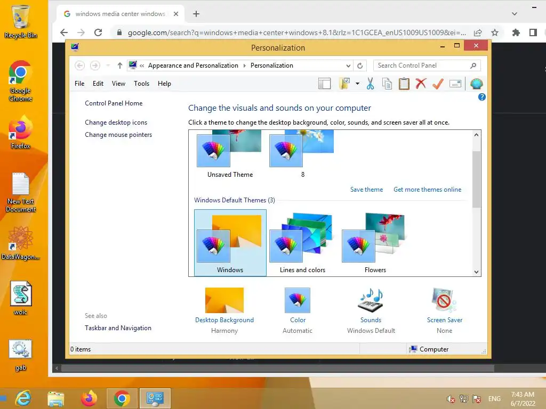Viewport: 546px width, 409px height.
Task: Open the blue Help question mark
Action: pos(481,97)
